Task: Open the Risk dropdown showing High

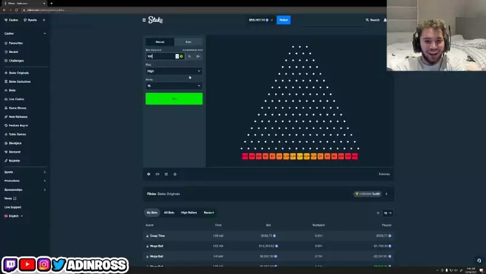Action: point(174,71)
